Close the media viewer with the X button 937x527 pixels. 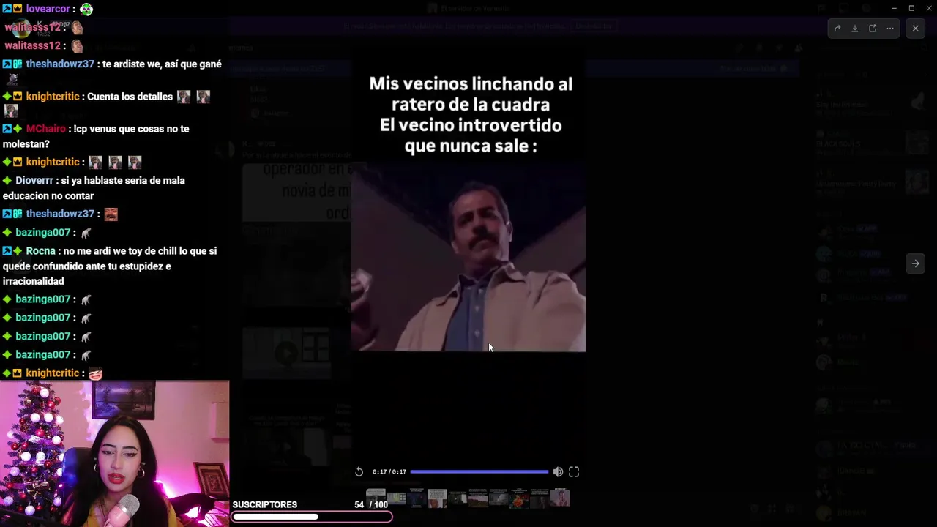[x=915, y=29]
